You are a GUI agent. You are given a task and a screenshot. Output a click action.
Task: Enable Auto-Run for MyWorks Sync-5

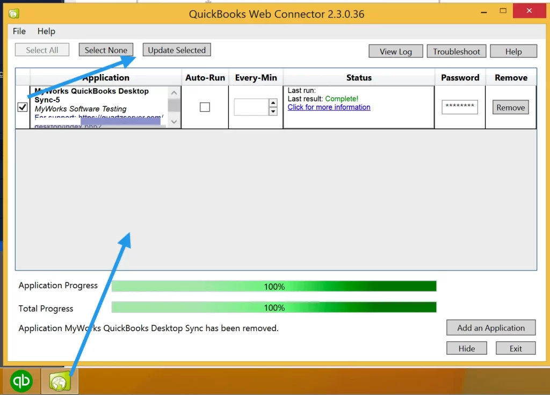pyautogui.click(x=205, y=107)
